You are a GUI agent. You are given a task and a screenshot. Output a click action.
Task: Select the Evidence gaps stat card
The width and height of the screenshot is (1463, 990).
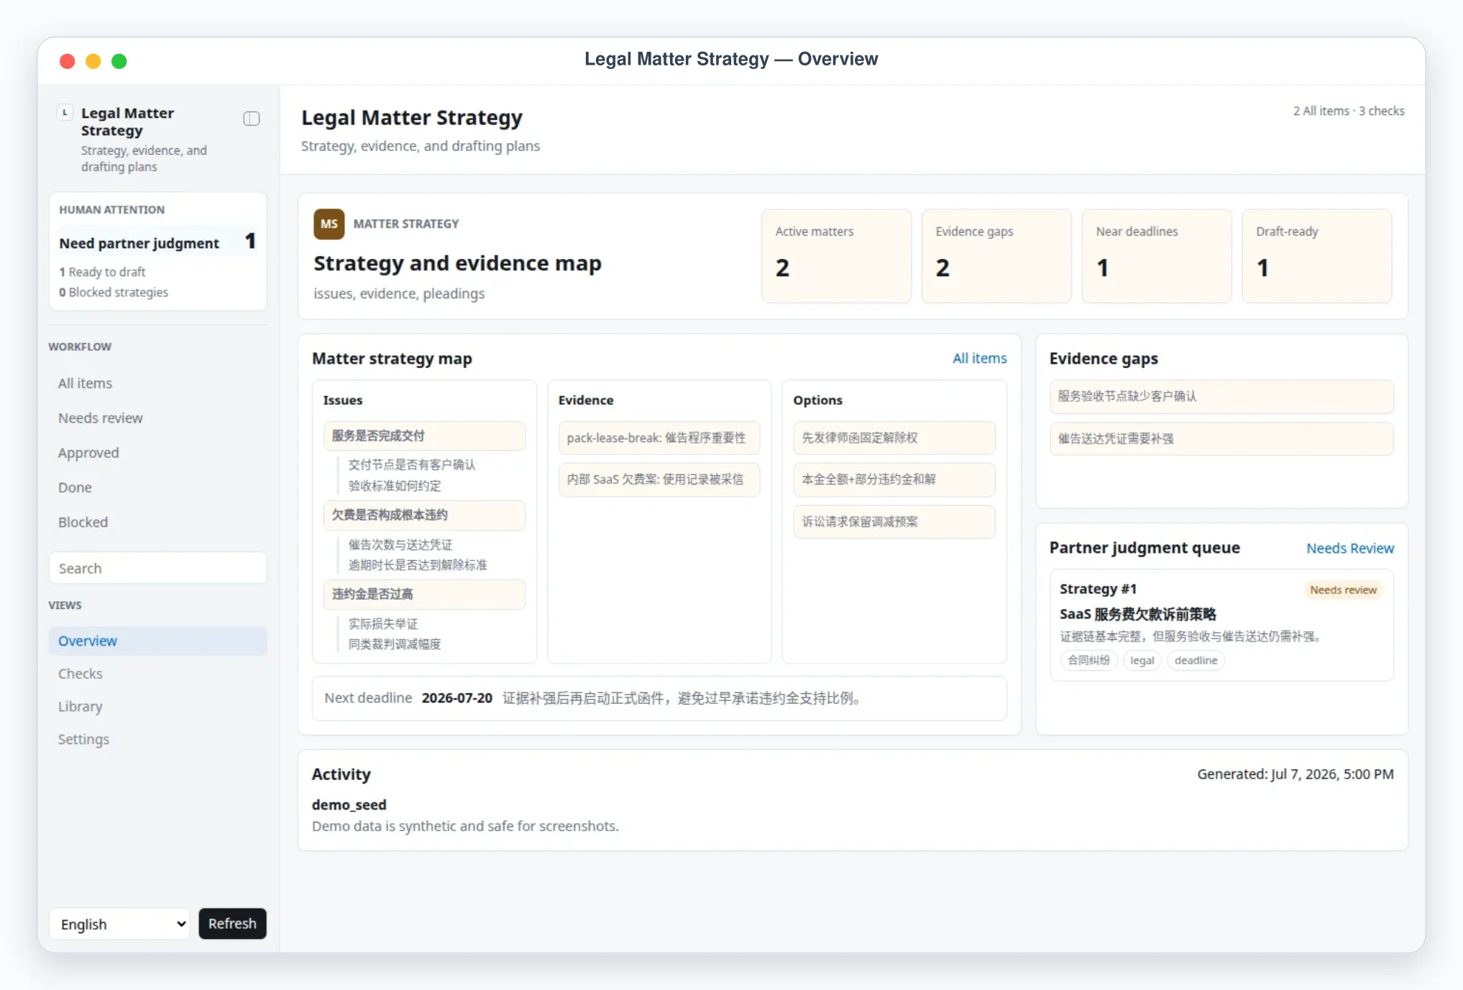click(996, 256)
